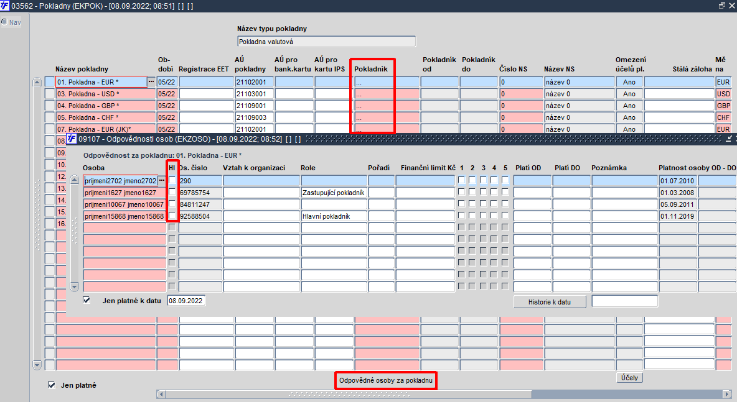Click the scroll-down arrow of the Osoba list
Screen dimensions: 737x402
74,286
